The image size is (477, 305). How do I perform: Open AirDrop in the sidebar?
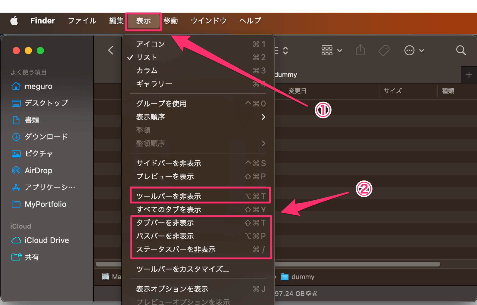click(38, 171)
